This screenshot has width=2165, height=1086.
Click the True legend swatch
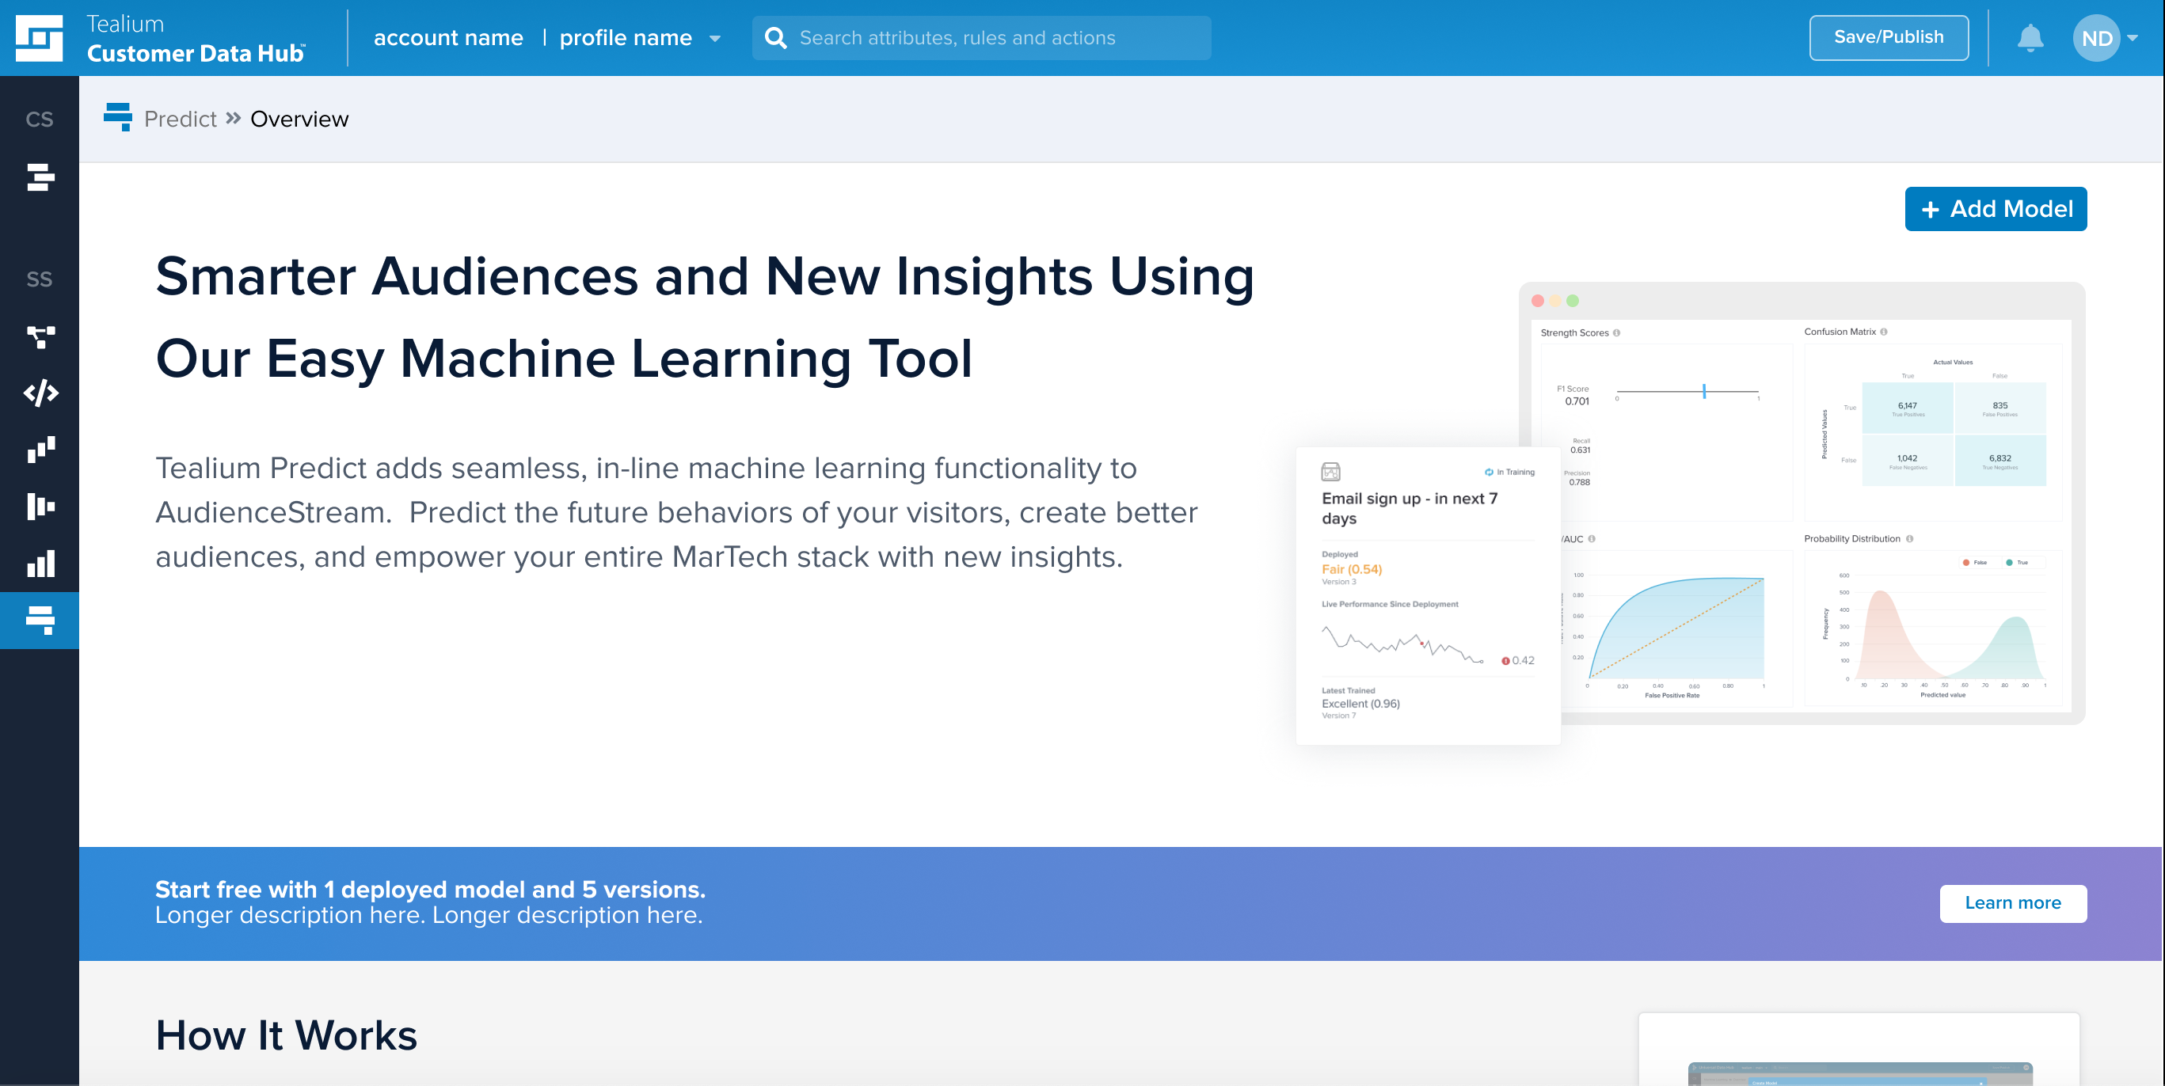[2010, 562]
